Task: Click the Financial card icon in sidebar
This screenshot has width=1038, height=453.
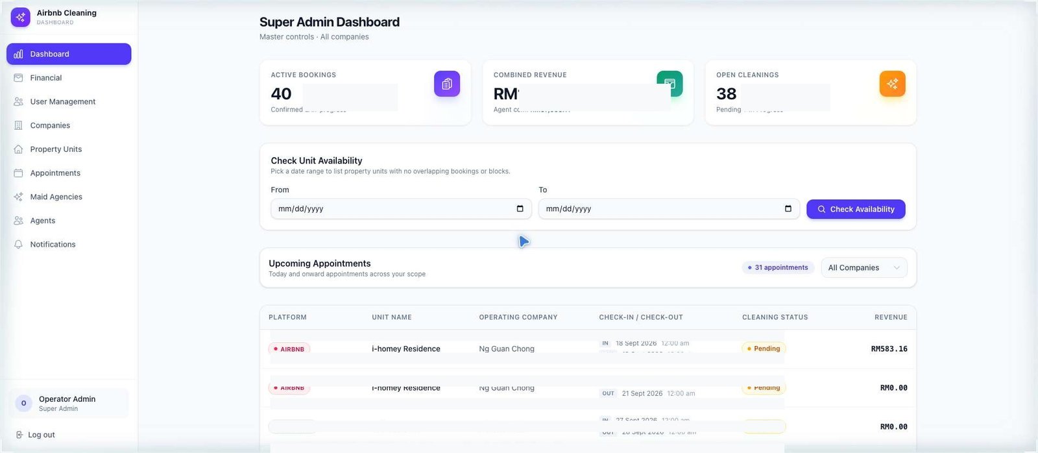Action: pos(18,78)
